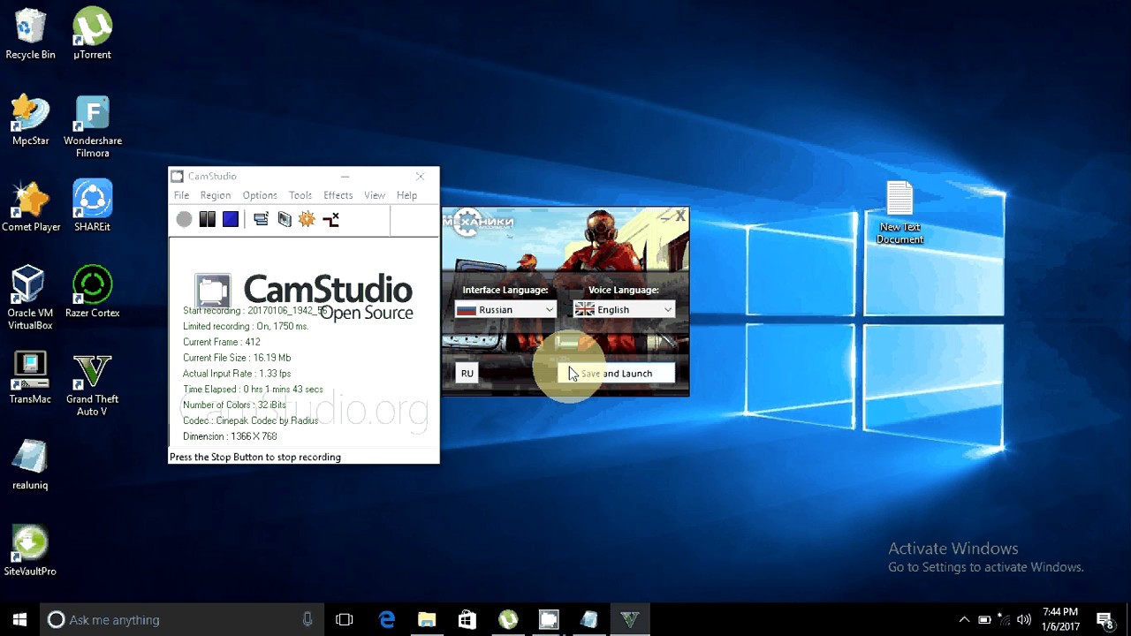Select the Grand Theft Auto V icon
The width and height of the screenshot is (1131, 636).
(x=92, y=385)
